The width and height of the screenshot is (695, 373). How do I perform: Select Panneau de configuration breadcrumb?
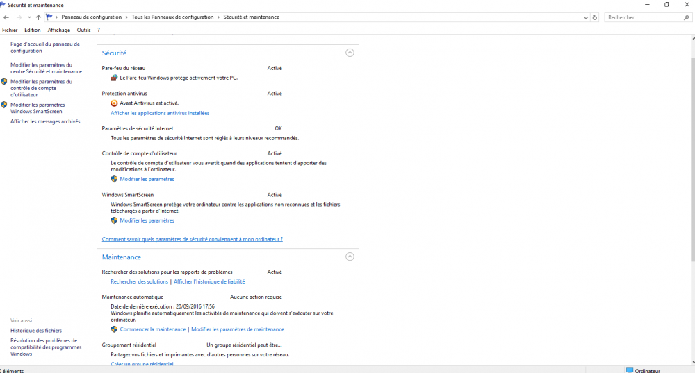pyautogui.click(x=91, y=17)
